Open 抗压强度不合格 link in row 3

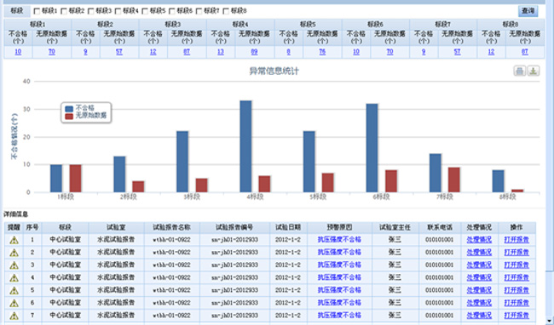(x=339, y=265)
